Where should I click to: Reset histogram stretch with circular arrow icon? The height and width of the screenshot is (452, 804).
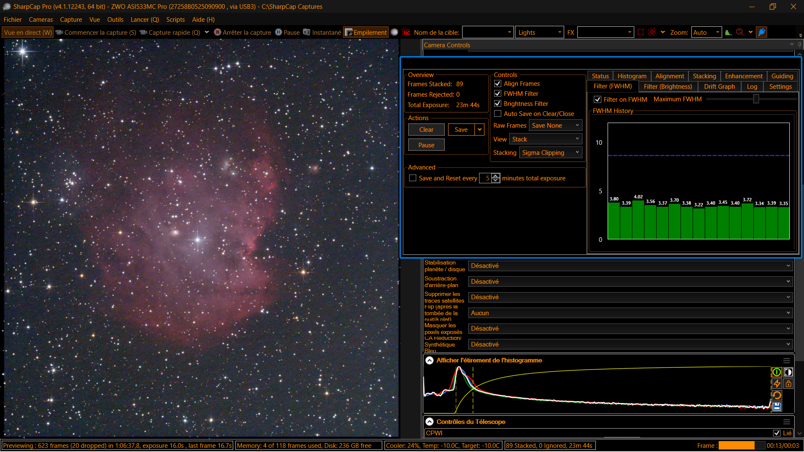click(777, 395)
